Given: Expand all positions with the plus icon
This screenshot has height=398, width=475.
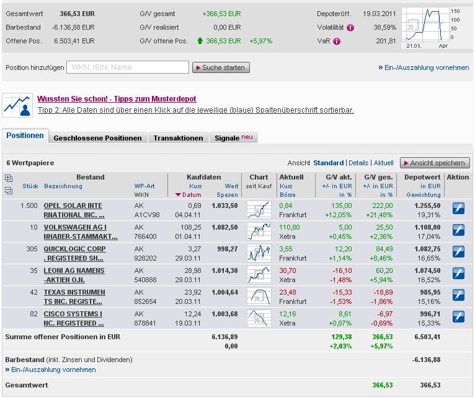Looking at the screenshot, I should point(9,178).
